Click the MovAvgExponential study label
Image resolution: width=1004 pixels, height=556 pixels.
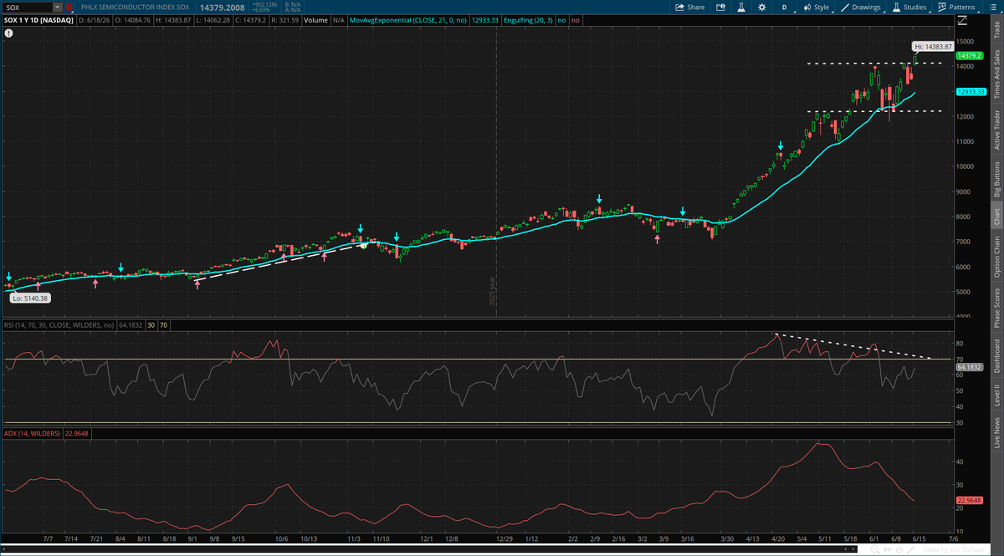click(x=409, y=19)
